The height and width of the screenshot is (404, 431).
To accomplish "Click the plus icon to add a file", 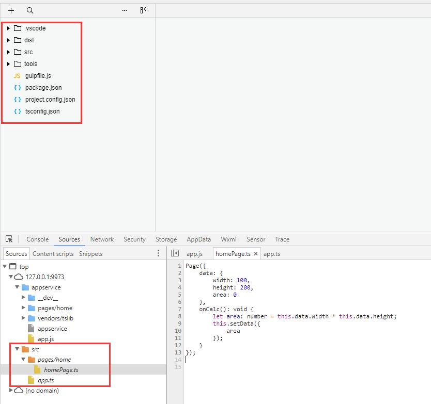I will click(x=11, y=10).
